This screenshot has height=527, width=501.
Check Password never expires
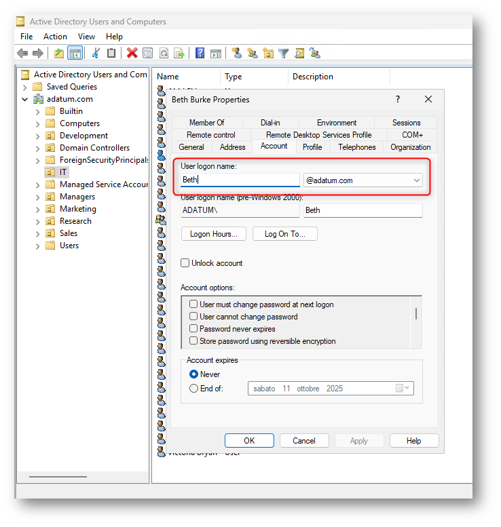pos(193,328)
